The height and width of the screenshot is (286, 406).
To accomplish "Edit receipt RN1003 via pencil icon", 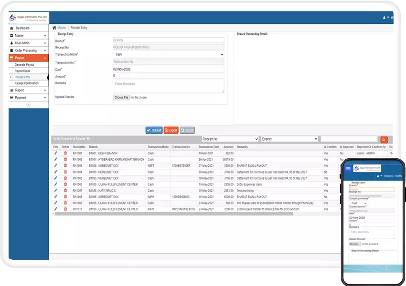I will pos(55,165).
